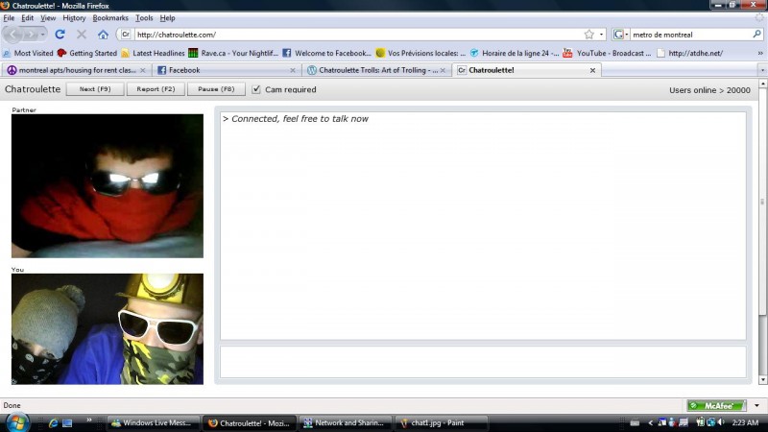
Task: Click the Users online > 20000 text
Action: coord(709,90)
